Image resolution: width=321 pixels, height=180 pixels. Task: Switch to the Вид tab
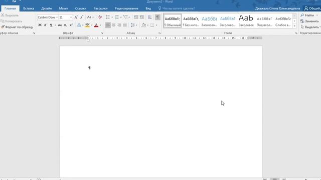tap(148, 8)
